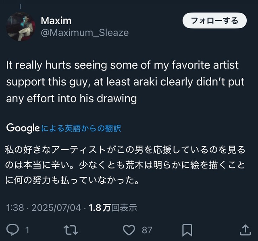Click the Google logo beside translation label
Viewport: 258px width, 241px height.
tap(23, 129)
